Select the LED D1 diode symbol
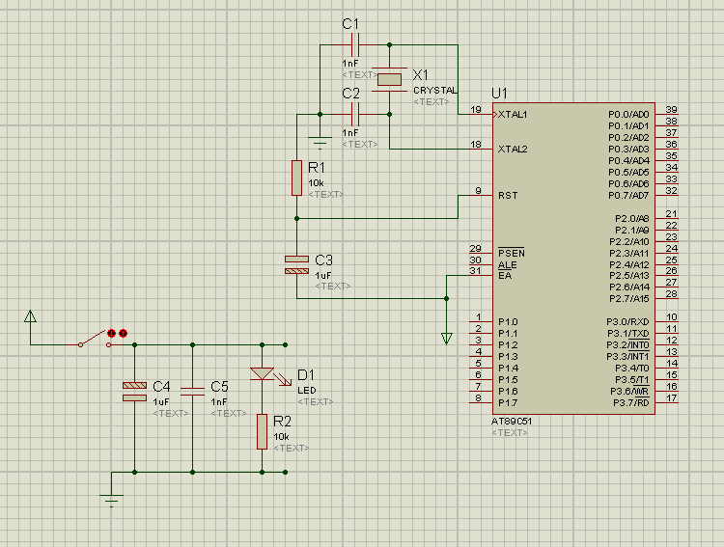Image resolution: width=724 pixels, height=547 pixels. click(262, 374)
